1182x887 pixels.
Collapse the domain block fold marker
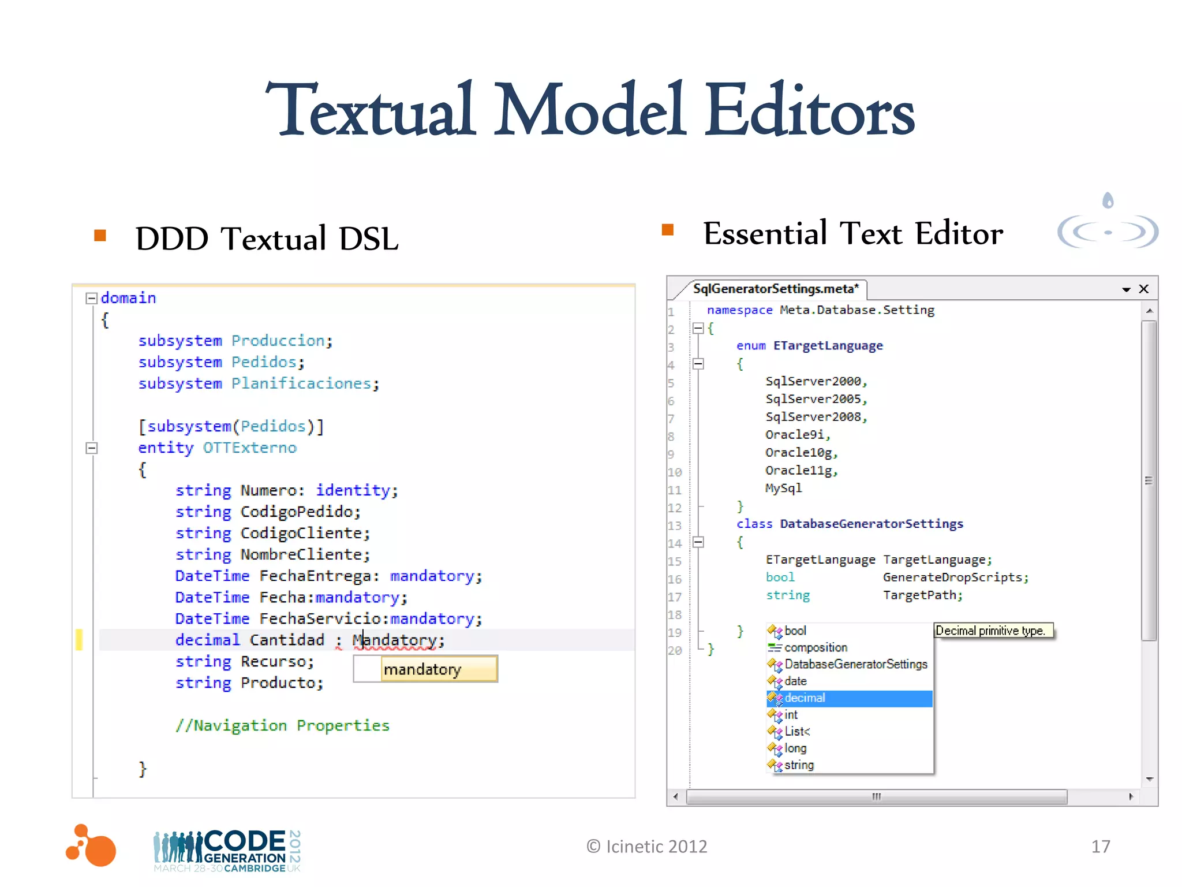coord(91,299)
